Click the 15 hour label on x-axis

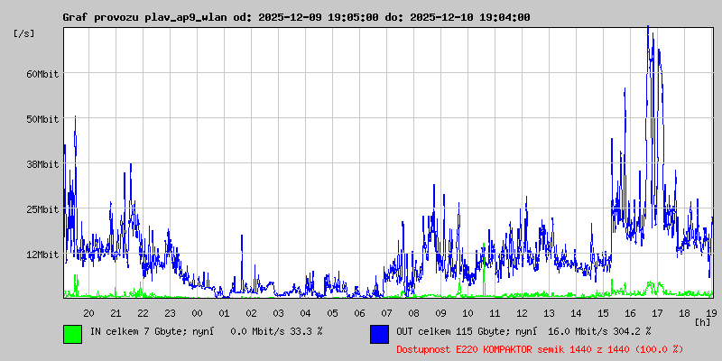point(603,313)
